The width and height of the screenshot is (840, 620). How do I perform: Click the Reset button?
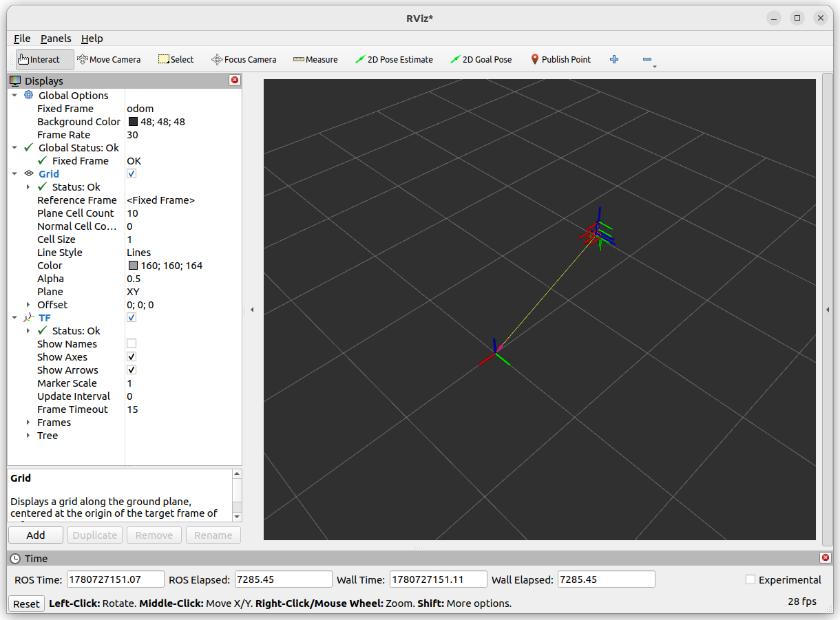click(26, 603)
